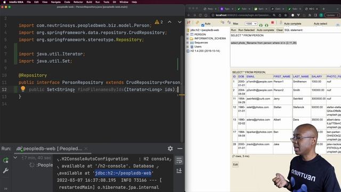Open the Refactor menu
Image resolution: width=341 pixels, height=192 pixels.
pyautogui.click(x=78, y=2)
